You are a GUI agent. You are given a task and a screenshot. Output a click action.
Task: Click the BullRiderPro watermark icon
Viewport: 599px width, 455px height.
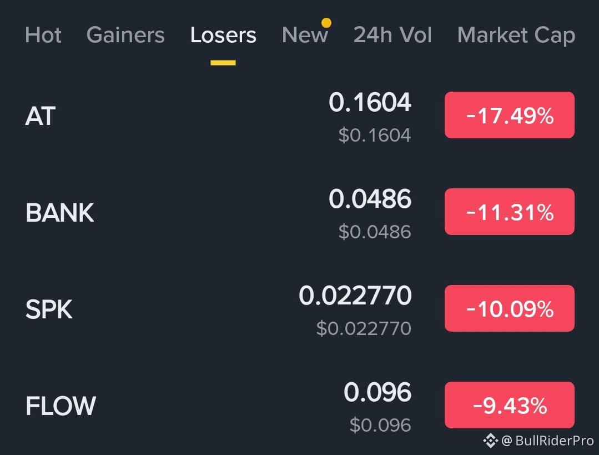(x=491, y=441)
